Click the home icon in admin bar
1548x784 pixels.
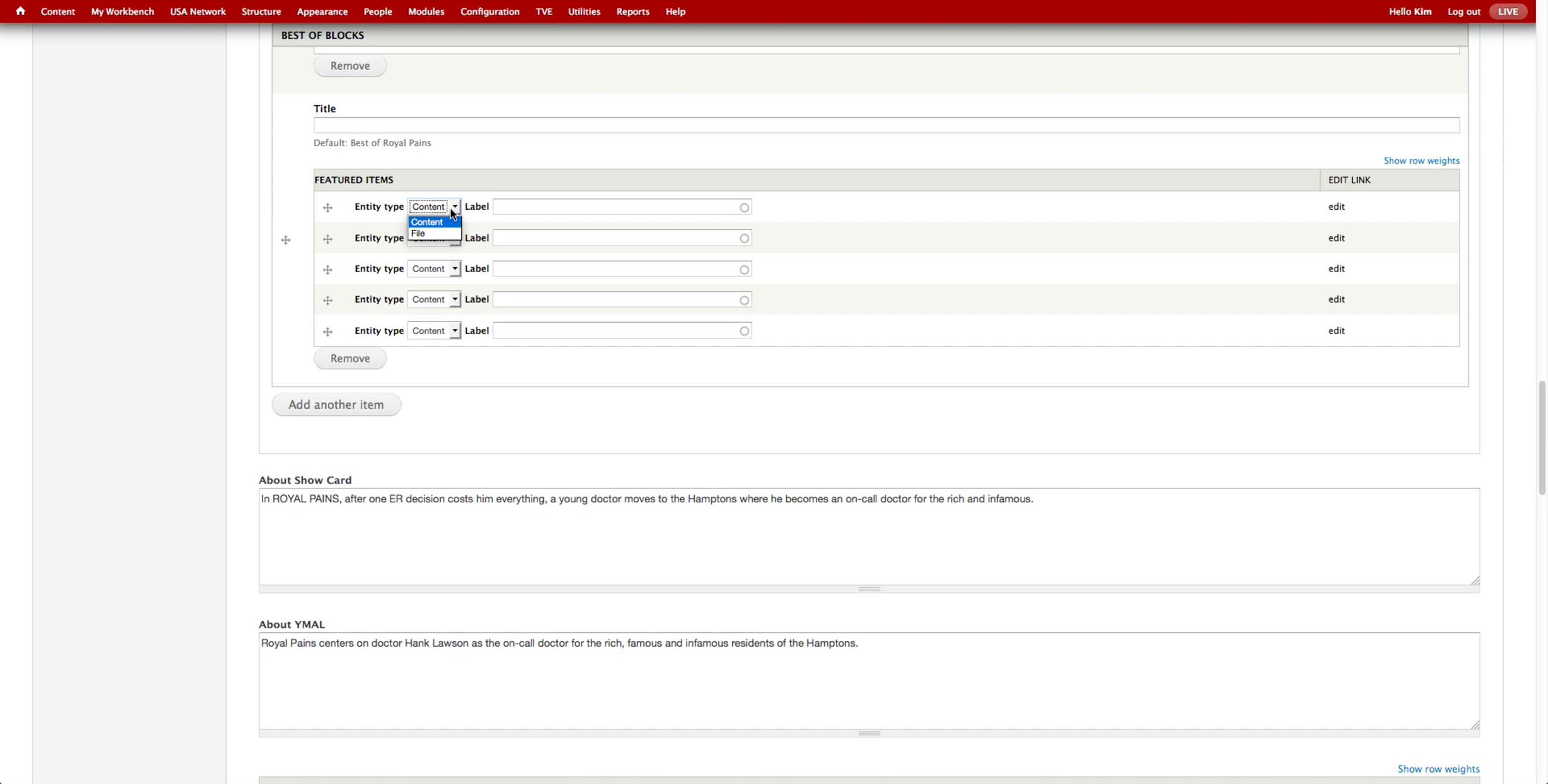tap(20, 11)
